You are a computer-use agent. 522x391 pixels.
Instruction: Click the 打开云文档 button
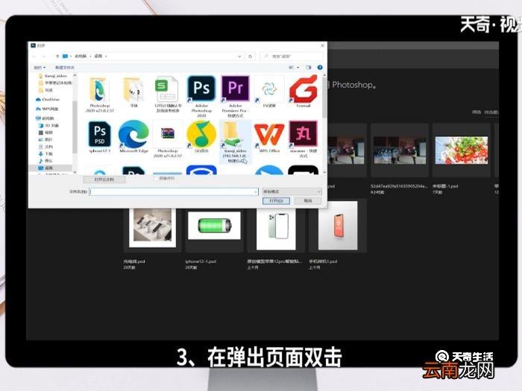point(104,179)
